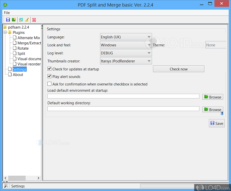Click the wrench icon in status bar
Image resolution: width=231 pixels, height=191 pixels.
6,186
